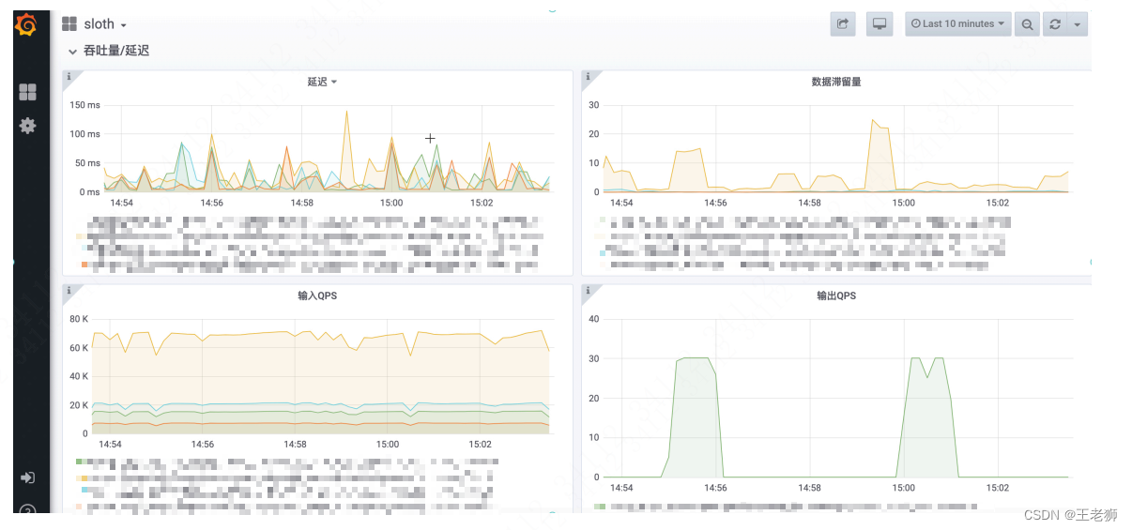Click the 80 K label in 输入QPS panel
This screenshot has height=530, width=1132.
point(79,319)
